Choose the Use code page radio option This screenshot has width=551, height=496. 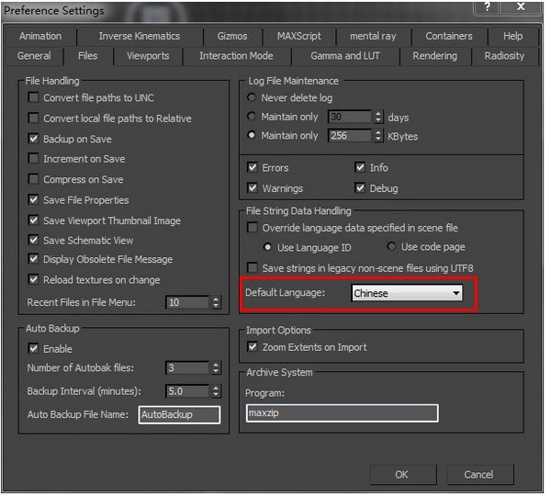[x=391, y=246]
